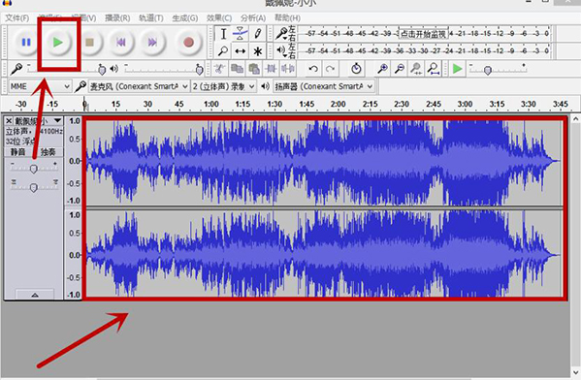Image resolution: width=581 pixels, height=380 pixels.
Task: Select the Time Shift arrows tool
Action: [x=241, y=50]
